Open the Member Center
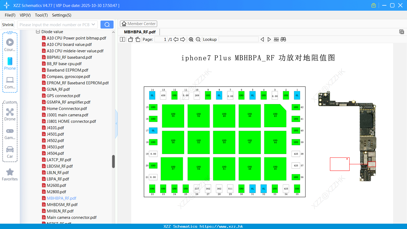407x229 pixels. point(138,24)
